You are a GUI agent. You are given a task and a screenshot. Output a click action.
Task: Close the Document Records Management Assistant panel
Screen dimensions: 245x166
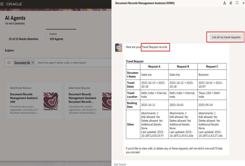tap(243, 3)
